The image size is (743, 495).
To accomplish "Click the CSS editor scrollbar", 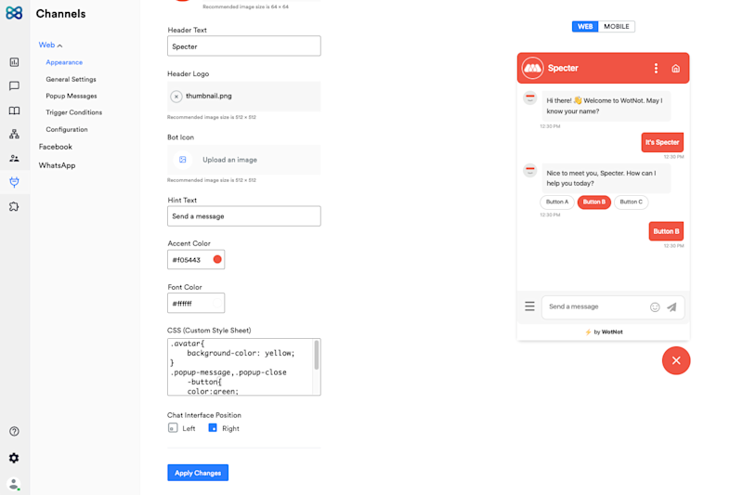I will 317,356.
